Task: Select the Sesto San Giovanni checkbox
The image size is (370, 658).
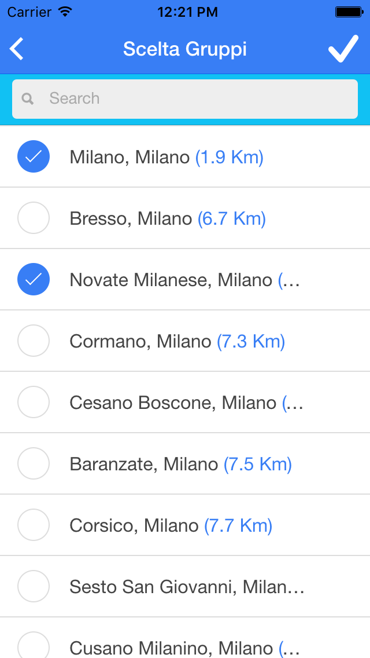Action: click(x=34, y=586)
